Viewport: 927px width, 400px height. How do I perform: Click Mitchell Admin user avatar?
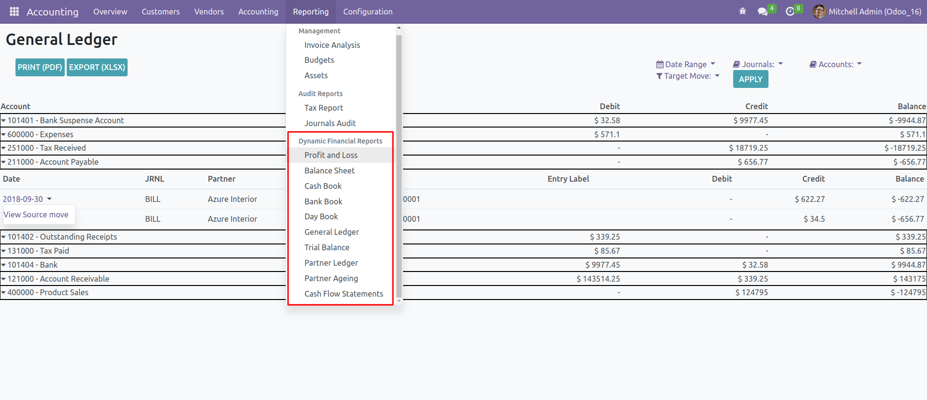click(819, 12)
